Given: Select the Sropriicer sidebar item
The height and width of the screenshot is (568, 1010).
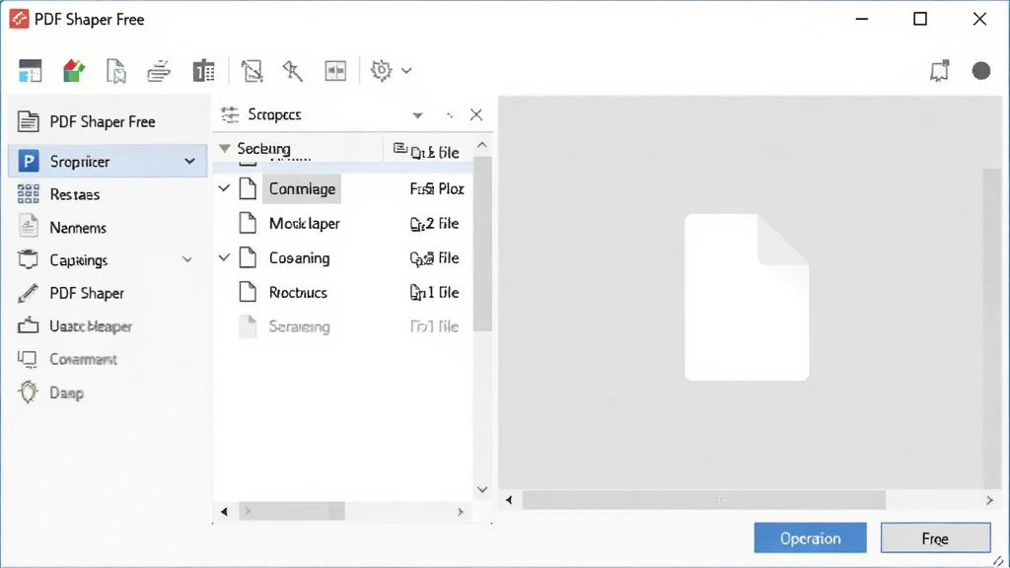Looking at the screenshot, I should (x=108, y=161).
